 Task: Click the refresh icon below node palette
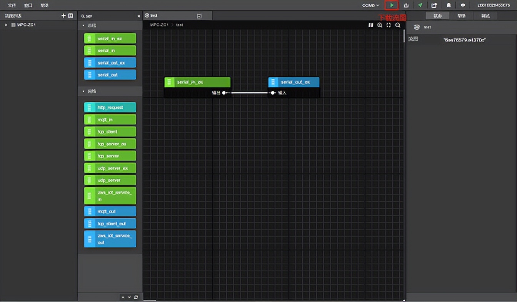click(136, 297)
